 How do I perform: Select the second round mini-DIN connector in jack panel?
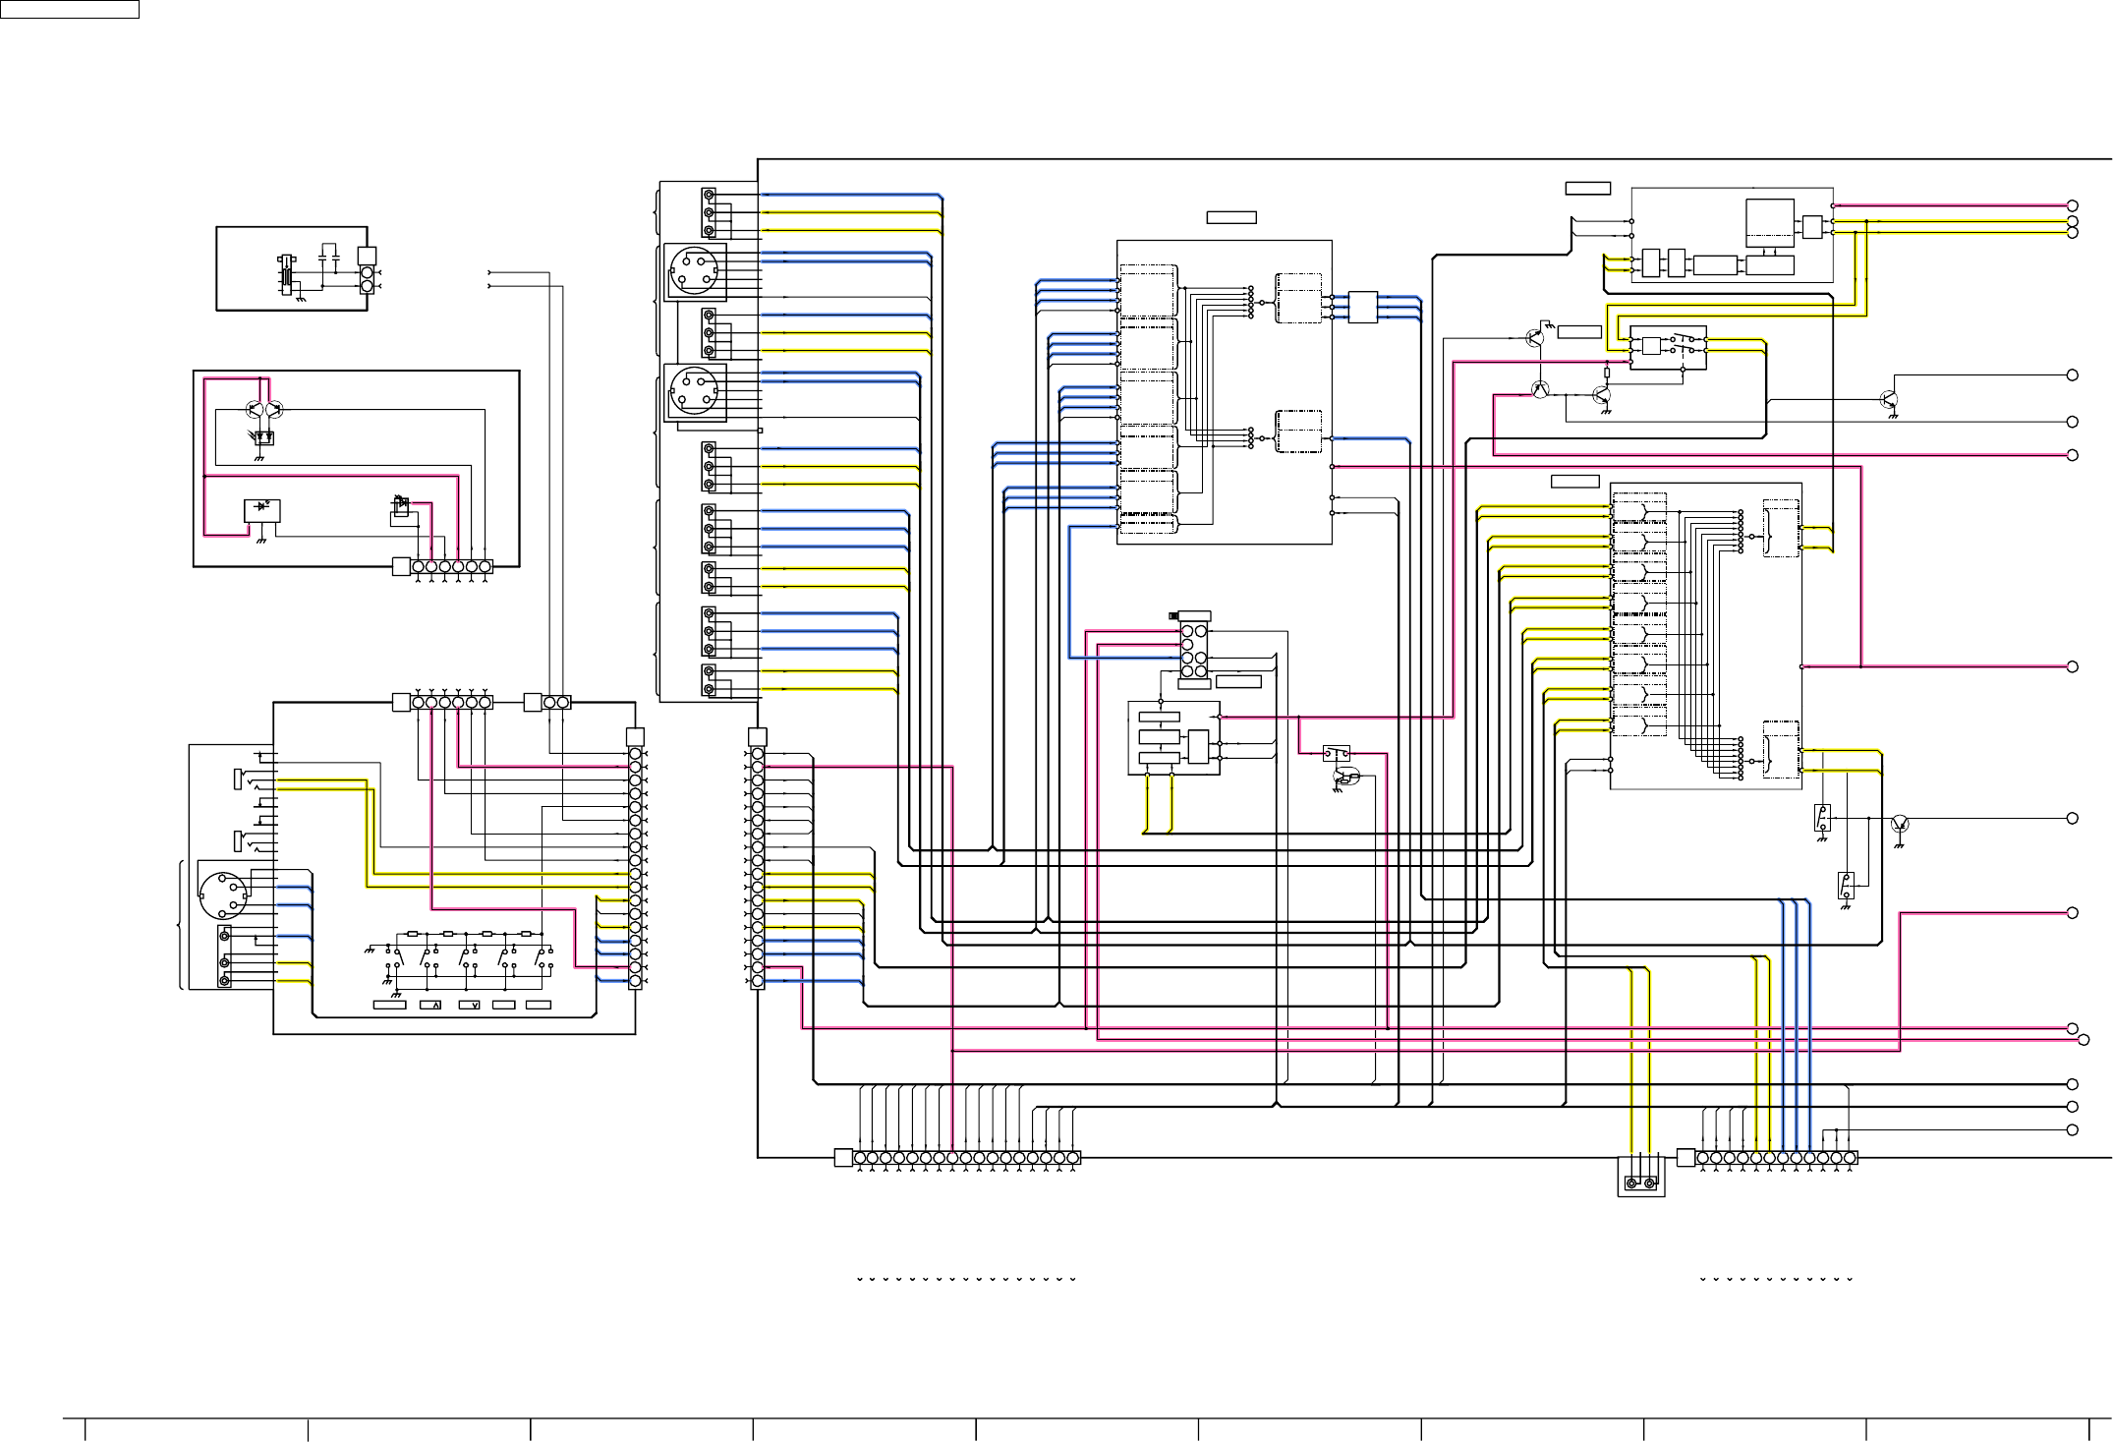pos(694,392)
